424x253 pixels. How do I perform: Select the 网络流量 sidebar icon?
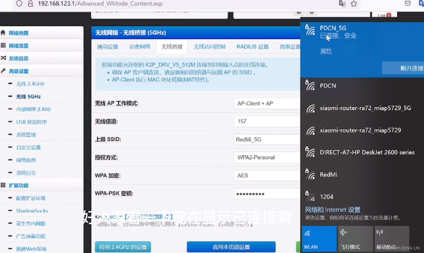[4, 45]
